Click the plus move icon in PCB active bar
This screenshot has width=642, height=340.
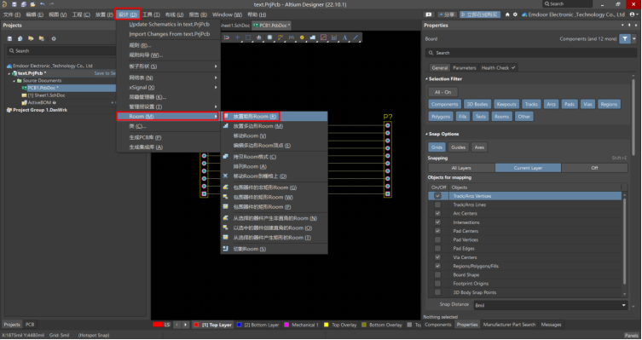(237, 37)
